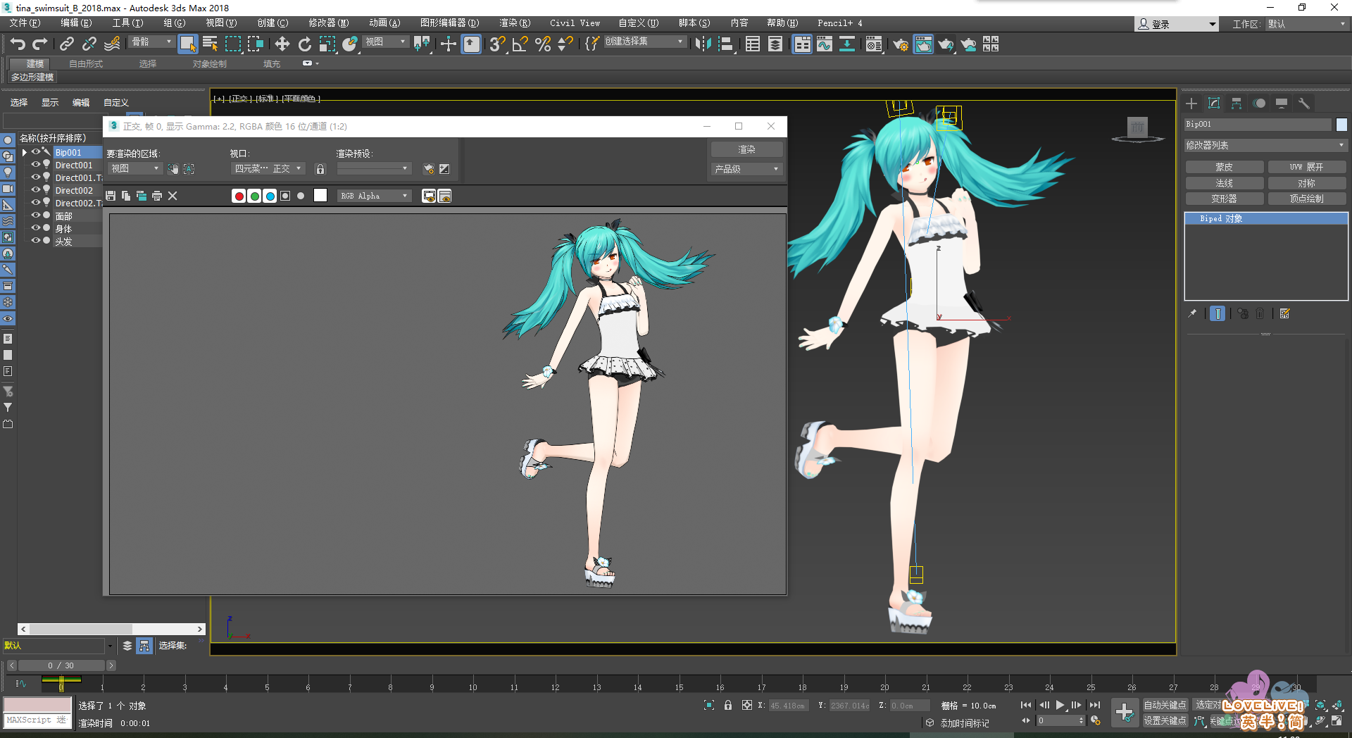Switch to Freeform ribbon tab
The height and width of the screenshot is (738, 1352).
(86, 63)
